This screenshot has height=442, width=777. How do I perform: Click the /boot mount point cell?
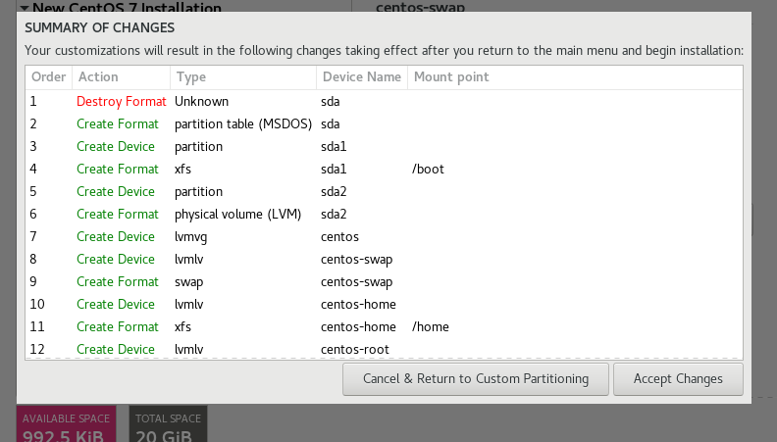coord(428,170)
